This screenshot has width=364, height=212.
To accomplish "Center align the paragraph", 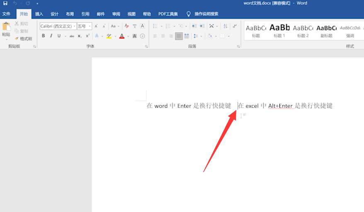I will click(x=163, y=36).
